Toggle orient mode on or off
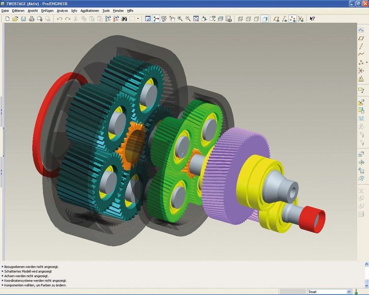The image size is (369, 295). tap(164, 19)
